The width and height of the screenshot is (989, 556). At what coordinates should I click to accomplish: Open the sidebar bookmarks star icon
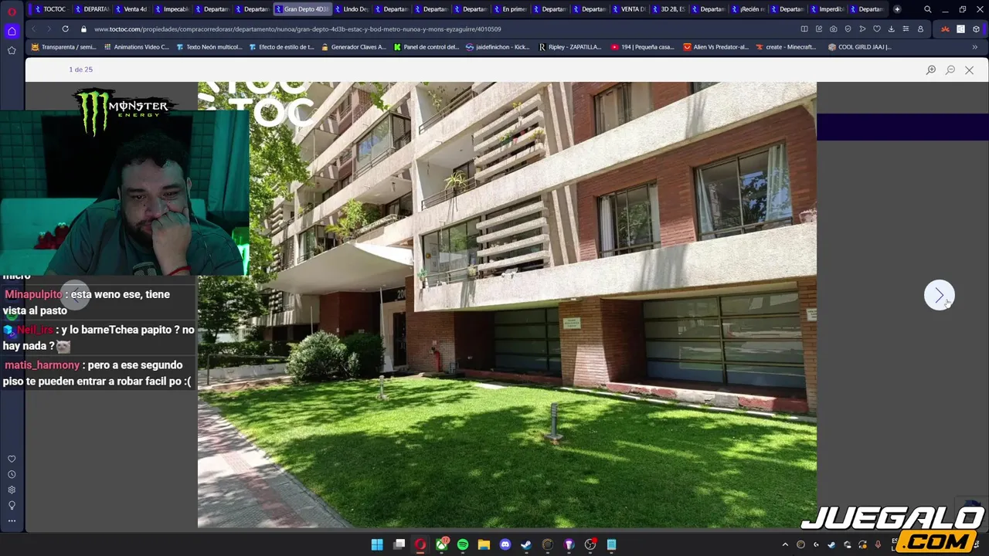click(12, 50)
